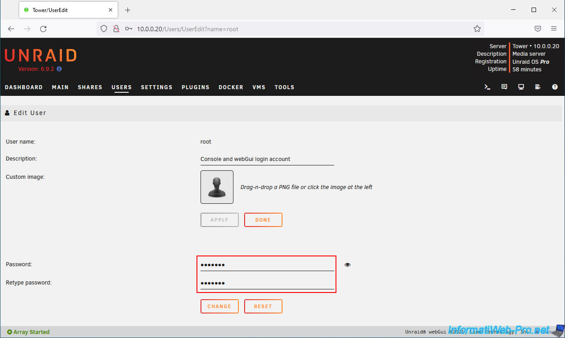565x338 pixels.
Task: Open the system log icon
Action: [538, 87]
